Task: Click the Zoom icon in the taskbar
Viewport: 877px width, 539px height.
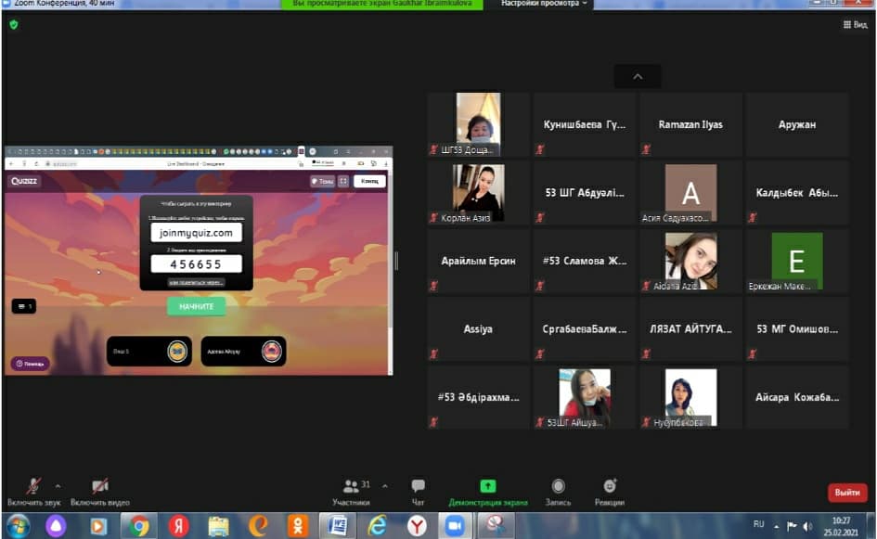Action: click(x=455, y=526)
